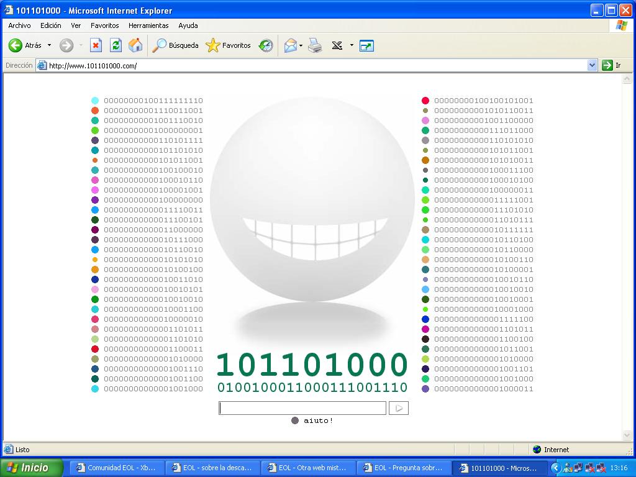Open the Inicio start button

pos(31,468)
